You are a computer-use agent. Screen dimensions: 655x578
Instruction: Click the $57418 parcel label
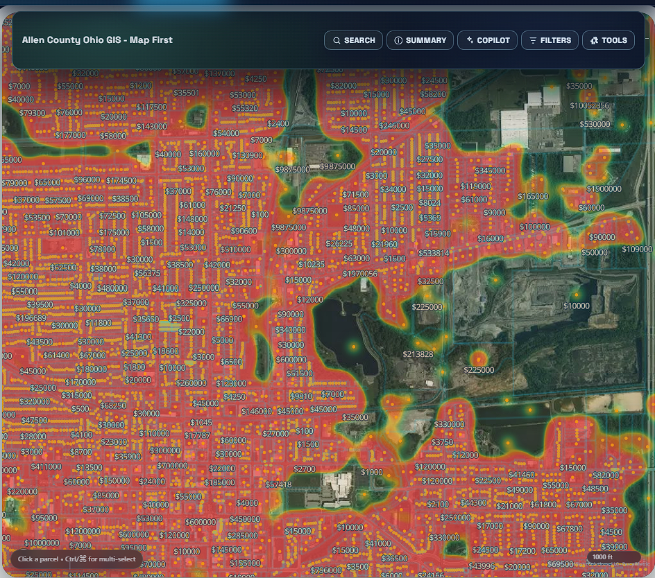278,484
